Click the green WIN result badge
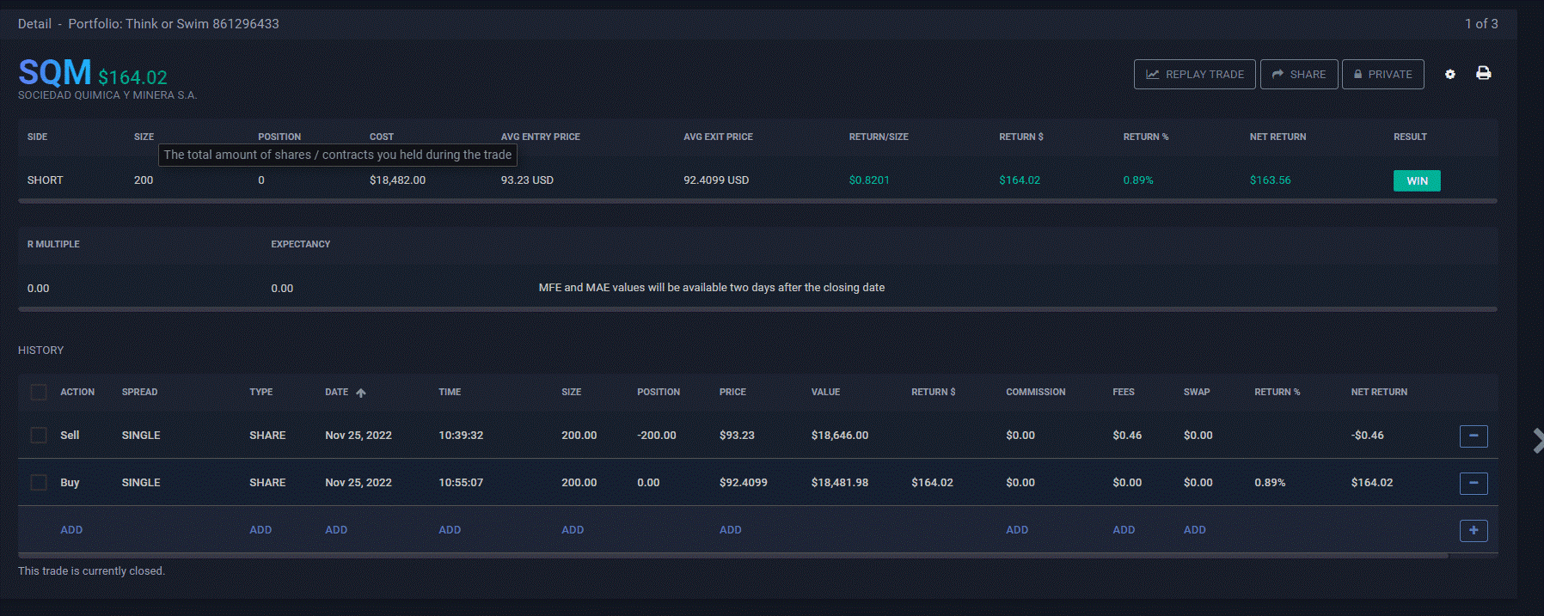1544x616 pixels. (1417, 180)
